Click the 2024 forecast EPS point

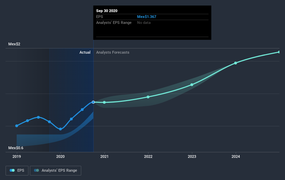(x=236, y=63)
